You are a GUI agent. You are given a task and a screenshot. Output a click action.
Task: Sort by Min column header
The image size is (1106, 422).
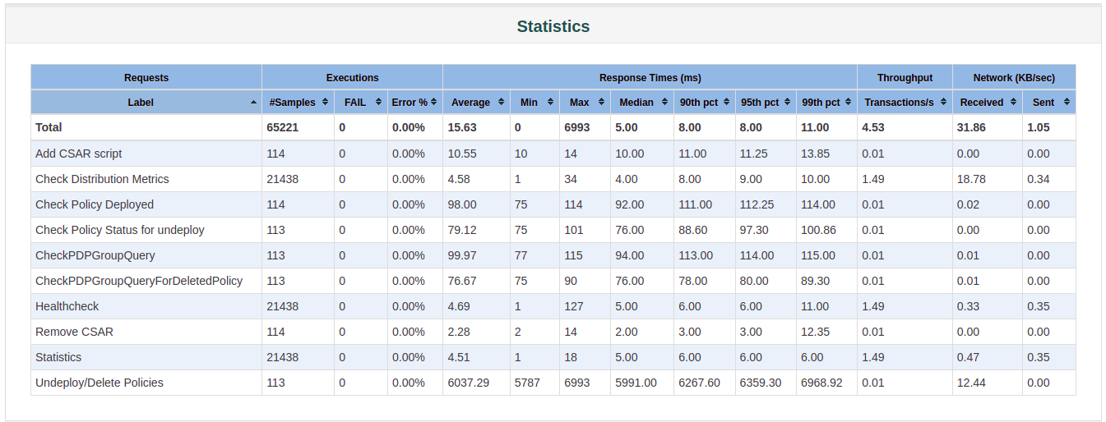(535, 103)
